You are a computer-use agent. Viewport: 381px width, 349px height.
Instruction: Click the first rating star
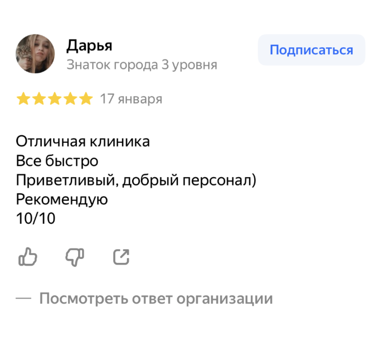[x=23, y=99]
